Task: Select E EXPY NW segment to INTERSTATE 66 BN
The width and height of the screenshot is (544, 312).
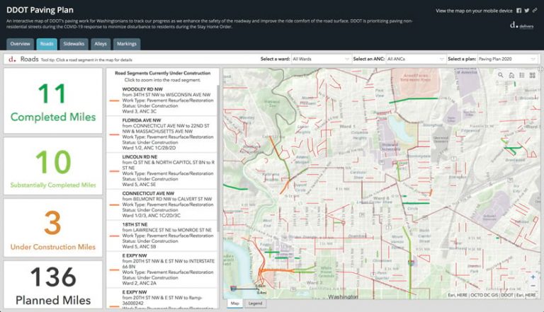Action: 162,270
